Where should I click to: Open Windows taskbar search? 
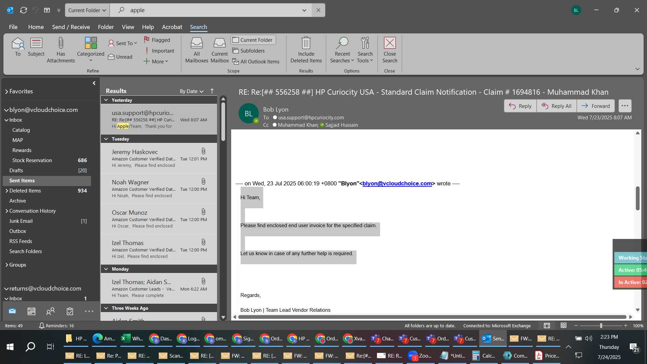[x=30, y=346]
